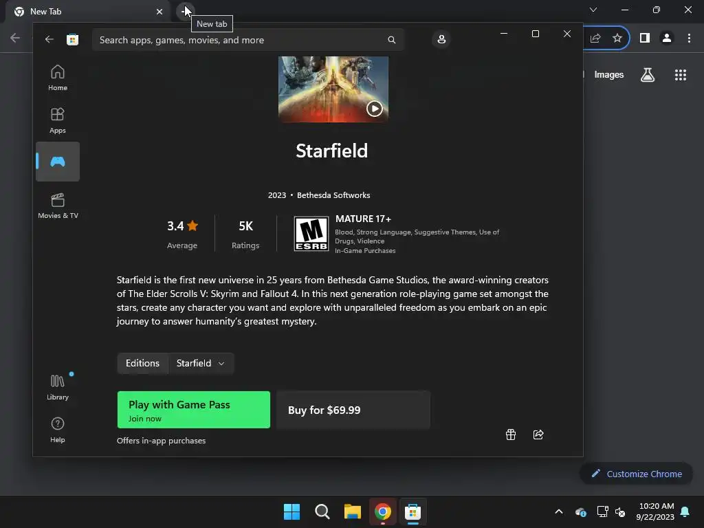This screenshot has width=704, height=528.
Task: Click the gift icon to buy as gift
Action: tap(511, 434)
